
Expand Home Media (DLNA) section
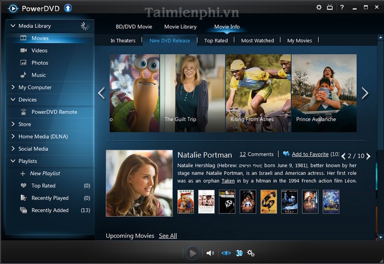click(x=13, y=136)
